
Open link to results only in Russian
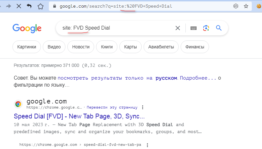tap(117, 78)
